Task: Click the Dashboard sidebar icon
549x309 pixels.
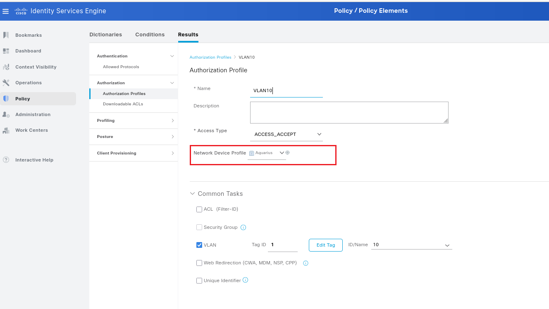Action: 6,51
